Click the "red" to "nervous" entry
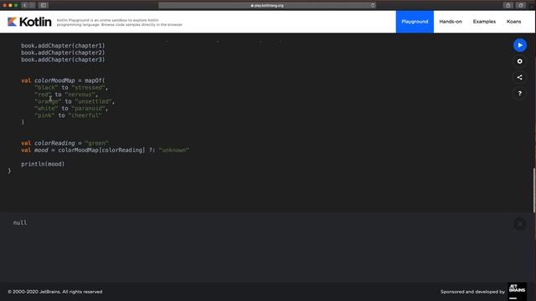This screenshot has height=301, width=536. pyautogui.click(x=66, y=94)
